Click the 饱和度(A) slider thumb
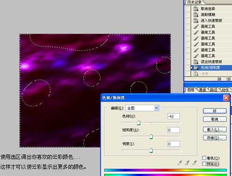232x176 pixels. (151, 136)
